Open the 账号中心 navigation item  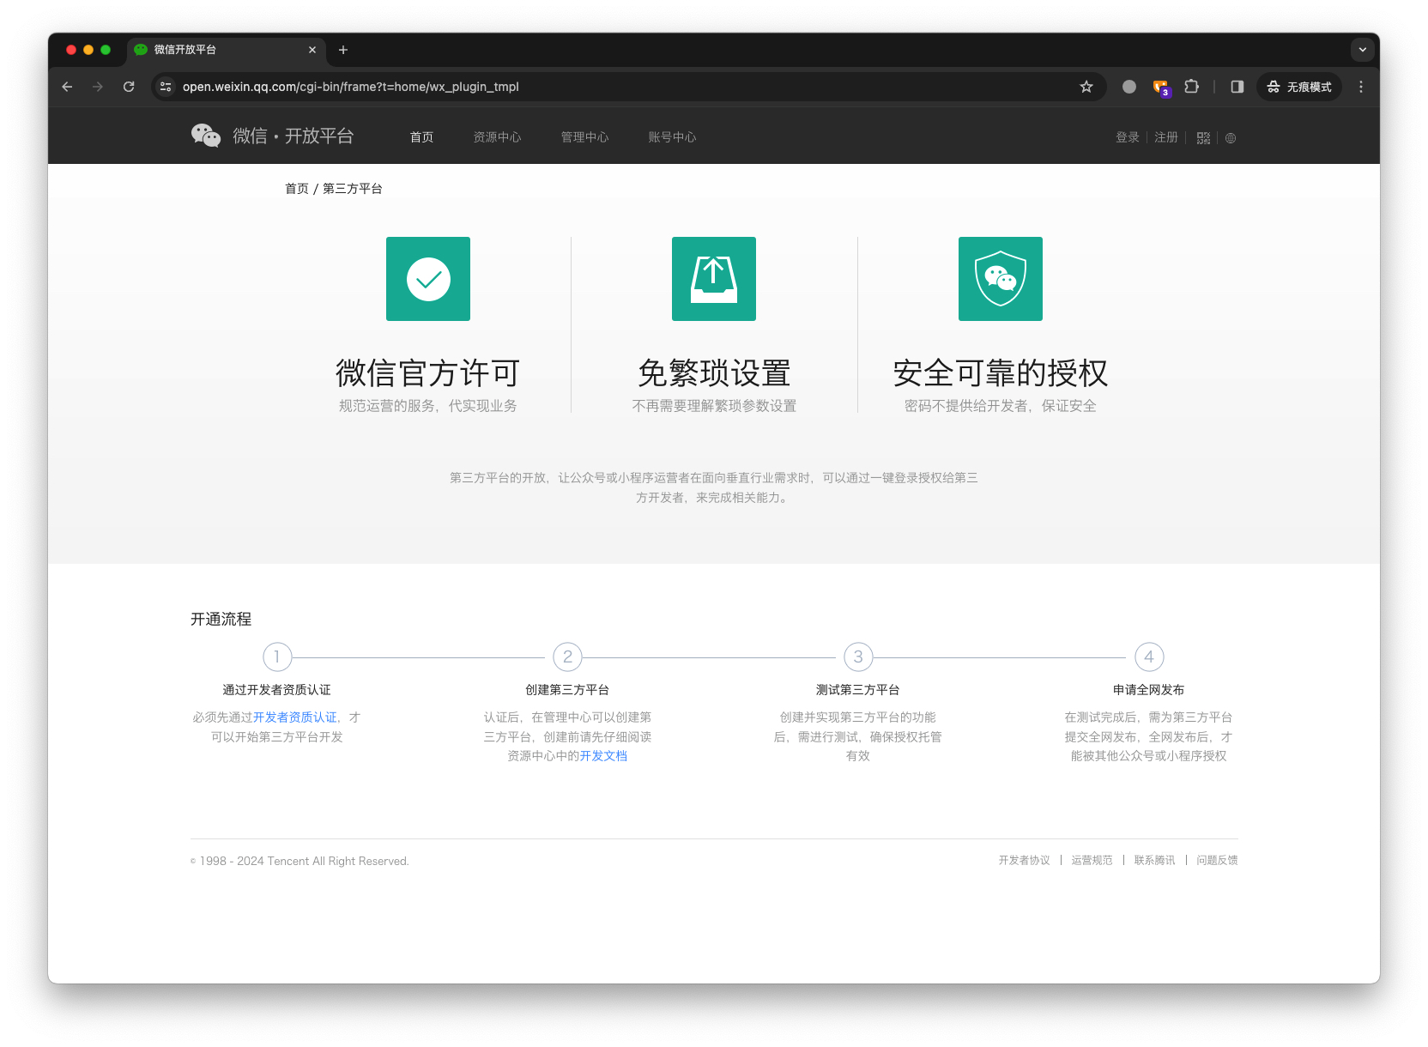tap(672, 137)
